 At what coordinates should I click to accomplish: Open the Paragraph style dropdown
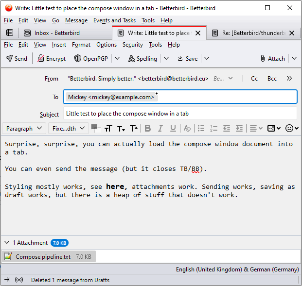24,128
